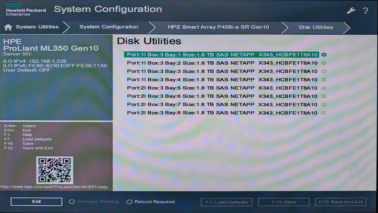Click the Exit button
The image size is (378, 213).
click(x=36, y=202)
